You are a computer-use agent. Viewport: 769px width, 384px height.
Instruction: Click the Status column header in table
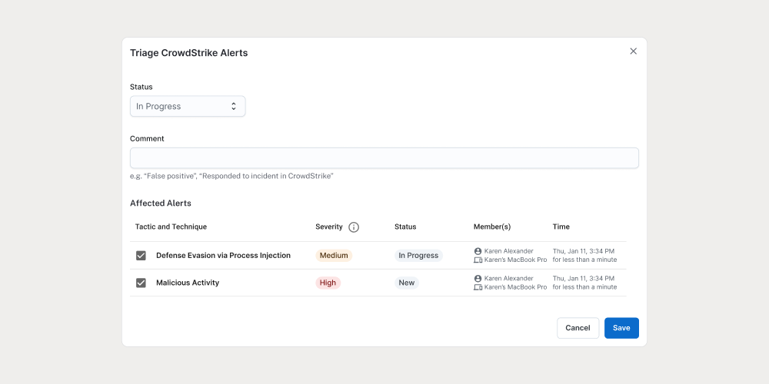click(x=405, y=227)
